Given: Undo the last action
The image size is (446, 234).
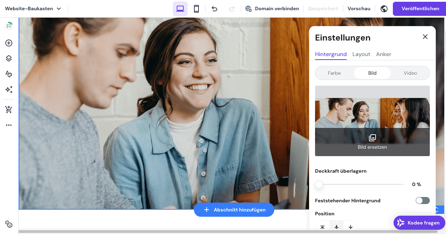Looking at the screenshot, I should (214, 9).
